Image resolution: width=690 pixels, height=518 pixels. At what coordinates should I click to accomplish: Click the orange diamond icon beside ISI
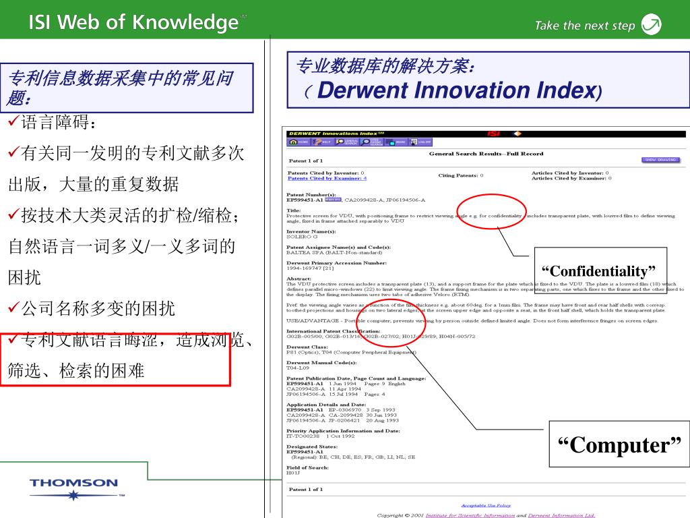[x=517, y=134]
